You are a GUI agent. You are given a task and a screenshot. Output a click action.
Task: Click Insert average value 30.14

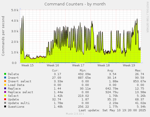112,78
